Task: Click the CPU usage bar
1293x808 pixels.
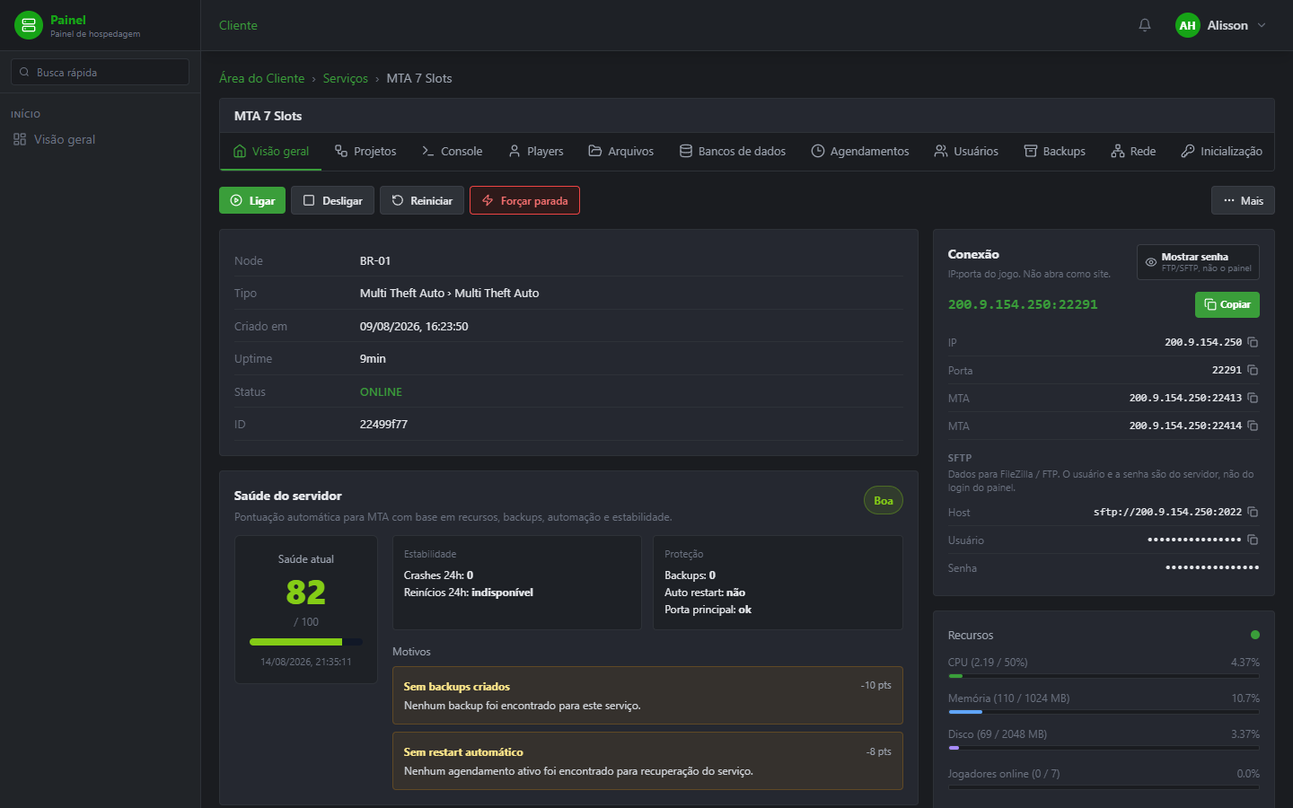Action: coord(1104,676)
